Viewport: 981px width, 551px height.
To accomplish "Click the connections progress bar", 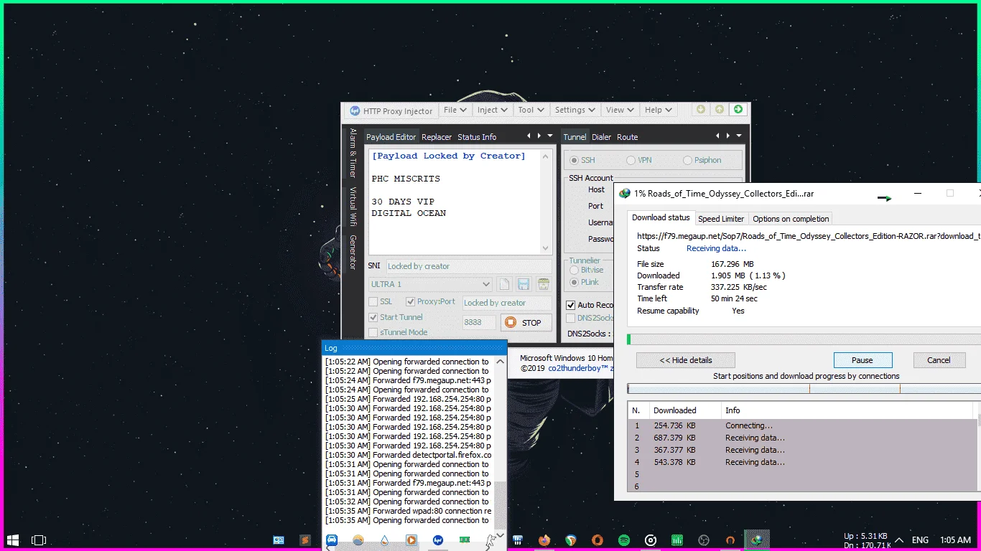I will pyautogui.click(x=804, y=389).
